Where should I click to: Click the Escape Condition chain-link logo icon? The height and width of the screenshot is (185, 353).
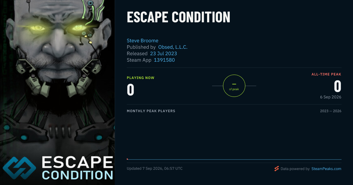(x=20, y=168)
